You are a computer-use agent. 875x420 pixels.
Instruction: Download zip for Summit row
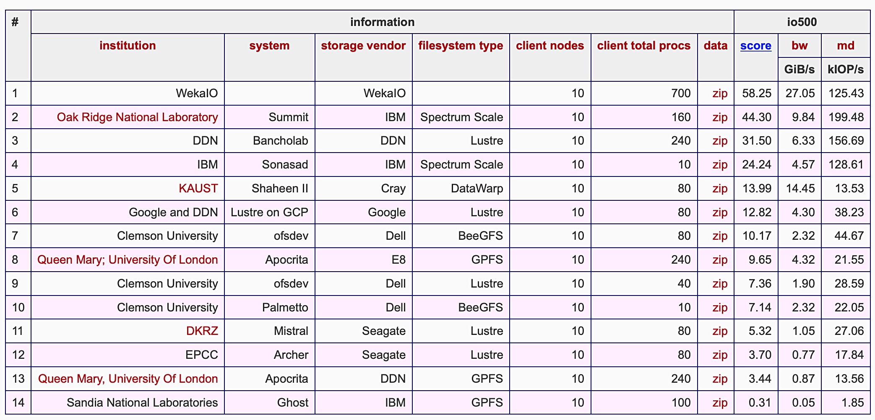coord(720,117)
